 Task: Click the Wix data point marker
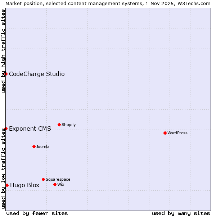click(55, 184)
